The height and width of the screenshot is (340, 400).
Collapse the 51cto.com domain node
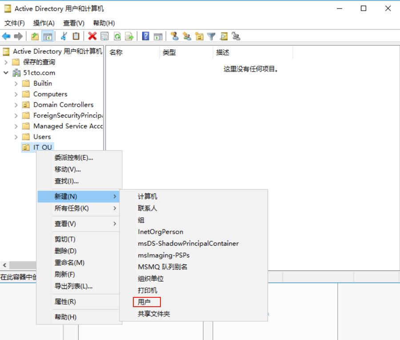pos(6,73)
